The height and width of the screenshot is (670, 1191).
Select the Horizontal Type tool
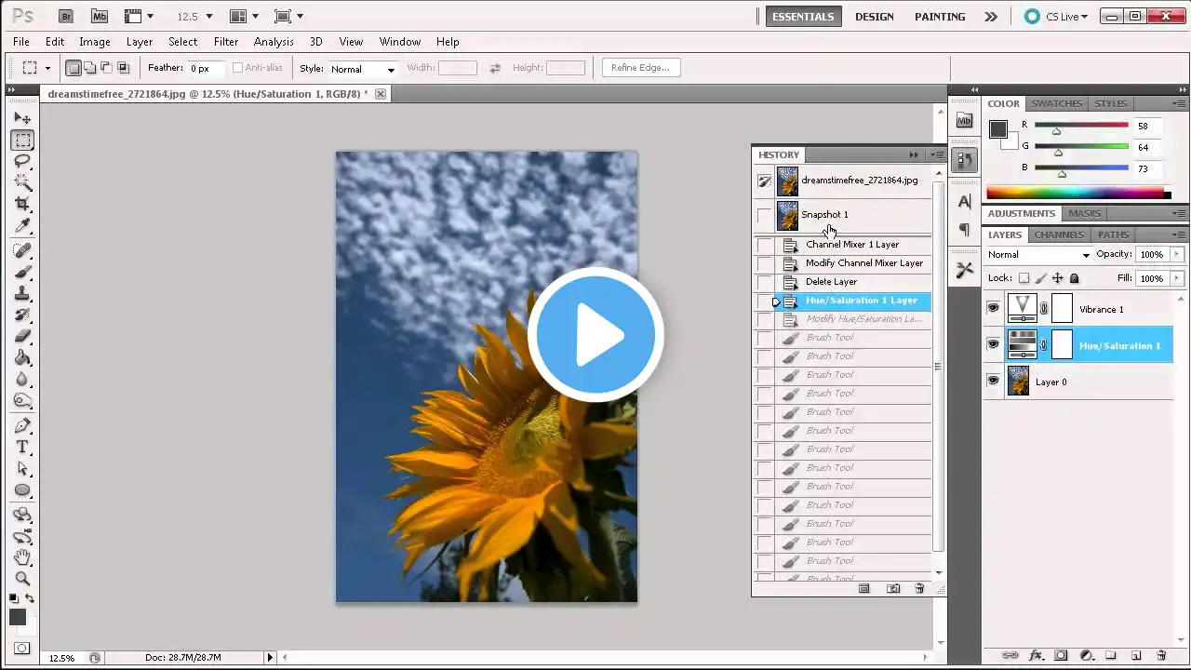tap(22, 448)
